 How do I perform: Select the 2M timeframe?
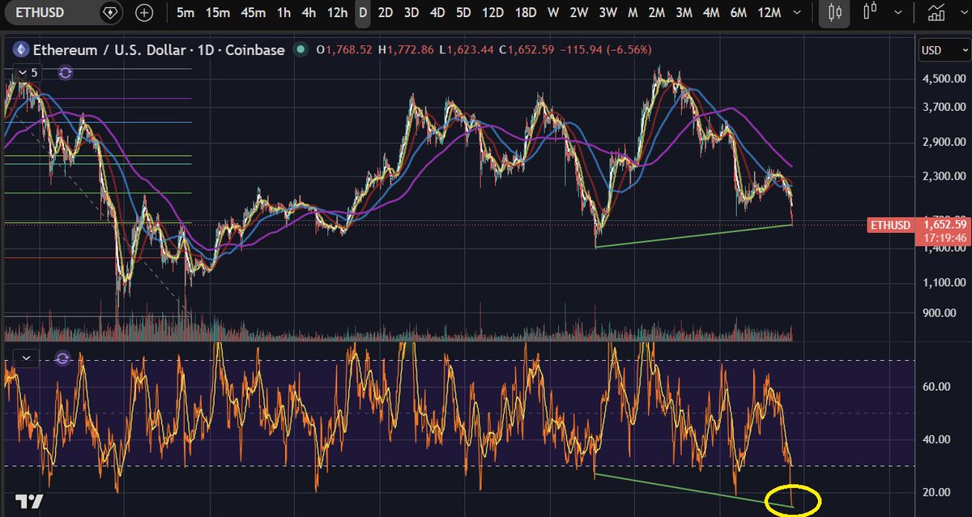(x=657, y=13)
